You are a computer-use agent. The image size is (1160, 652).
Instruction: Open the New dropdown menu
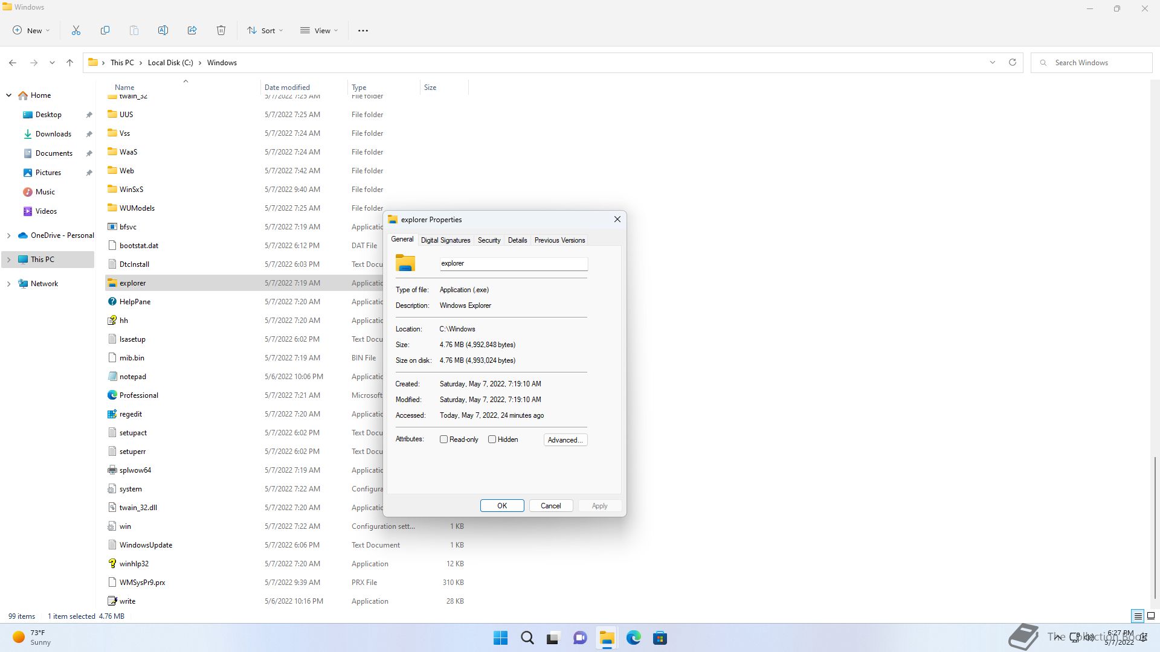[31, 30]
